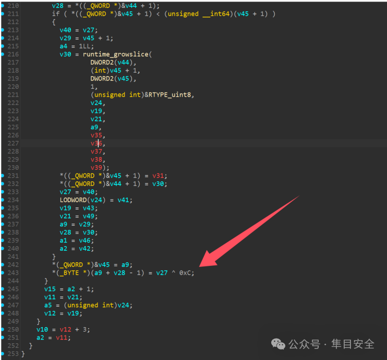Click variable a4 on line 215
Image resolution: width=387 pixels, height=360 pixels.
coord(64,46)
